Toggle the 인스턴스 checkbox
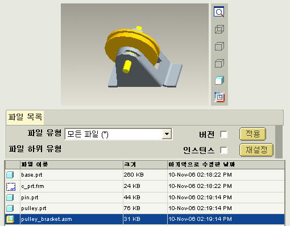Image resolution: width=290 pixels, height=226 pixels. (224, 150)
